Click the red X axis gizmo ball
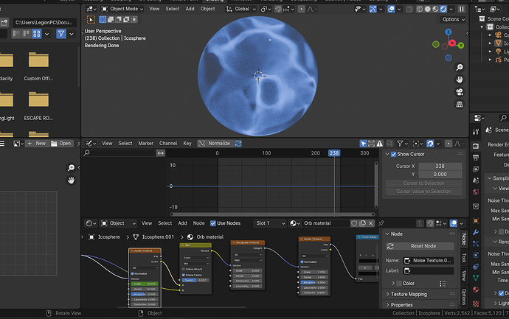The image size is (509, 319). pos(452,43)
